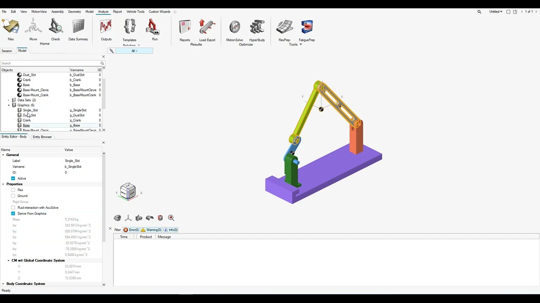
Task: Select the Crank body in the tree
Action: click(x=27, y=80)
